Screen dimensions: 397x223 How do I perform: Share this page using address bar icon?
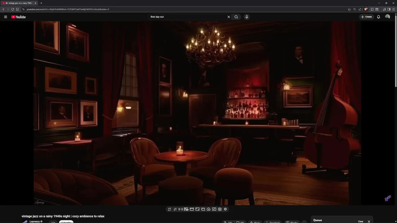coord(360,9)
